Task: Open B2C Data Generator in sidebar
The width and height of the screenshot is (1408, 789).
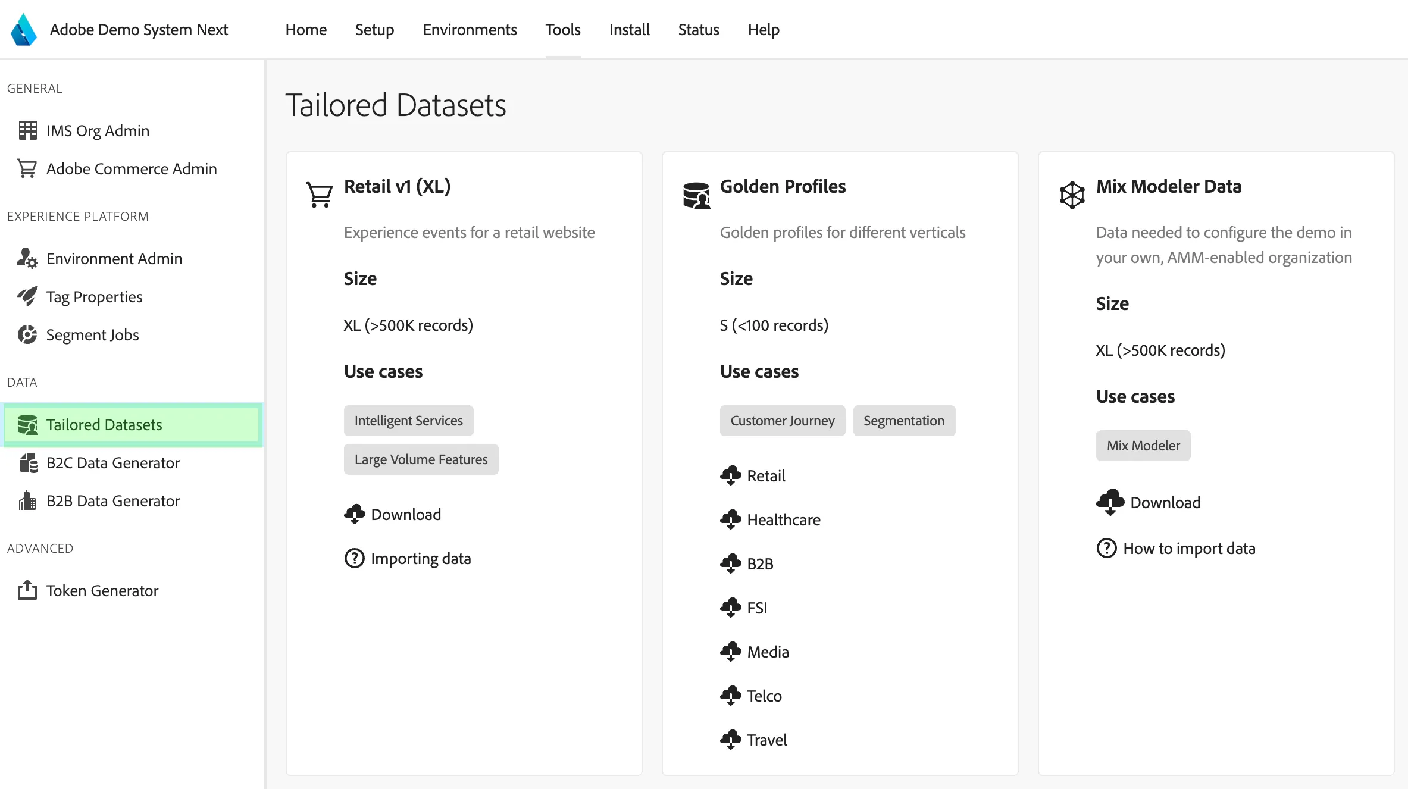Action: pyautogui.click(x=132, y=462)
